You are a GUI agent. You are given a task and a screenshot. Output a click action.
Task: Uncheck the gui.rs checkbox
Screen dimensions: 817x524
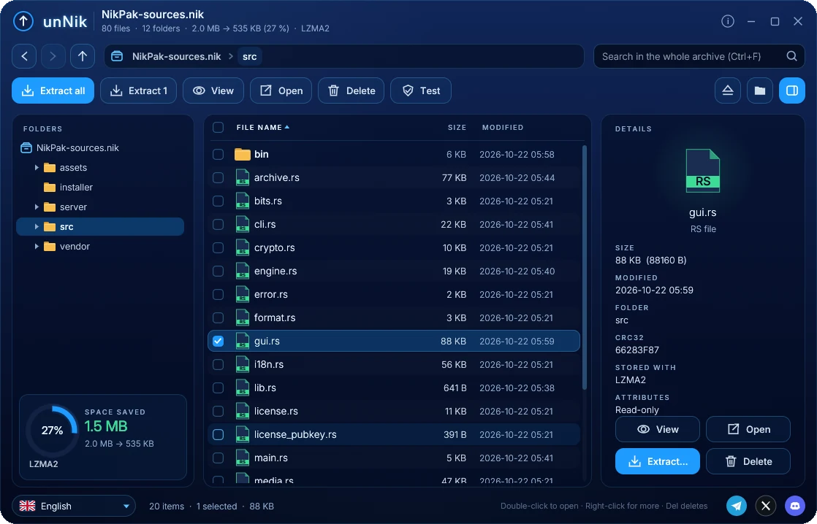[x=218, y=341]
